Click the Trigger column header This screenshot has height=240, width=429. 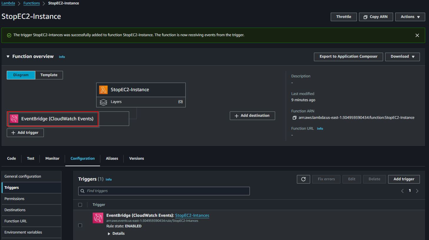pos(99,205)
